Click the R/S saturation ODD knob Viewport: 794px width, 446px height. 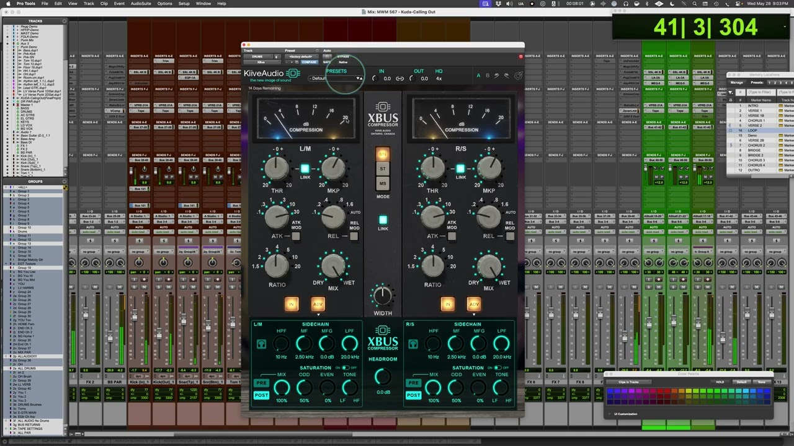(x=456, y=388)
